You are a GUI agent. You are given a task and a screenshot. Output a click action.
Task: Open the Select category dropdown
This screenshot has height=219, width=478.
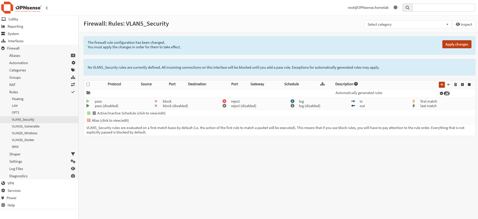408,24
